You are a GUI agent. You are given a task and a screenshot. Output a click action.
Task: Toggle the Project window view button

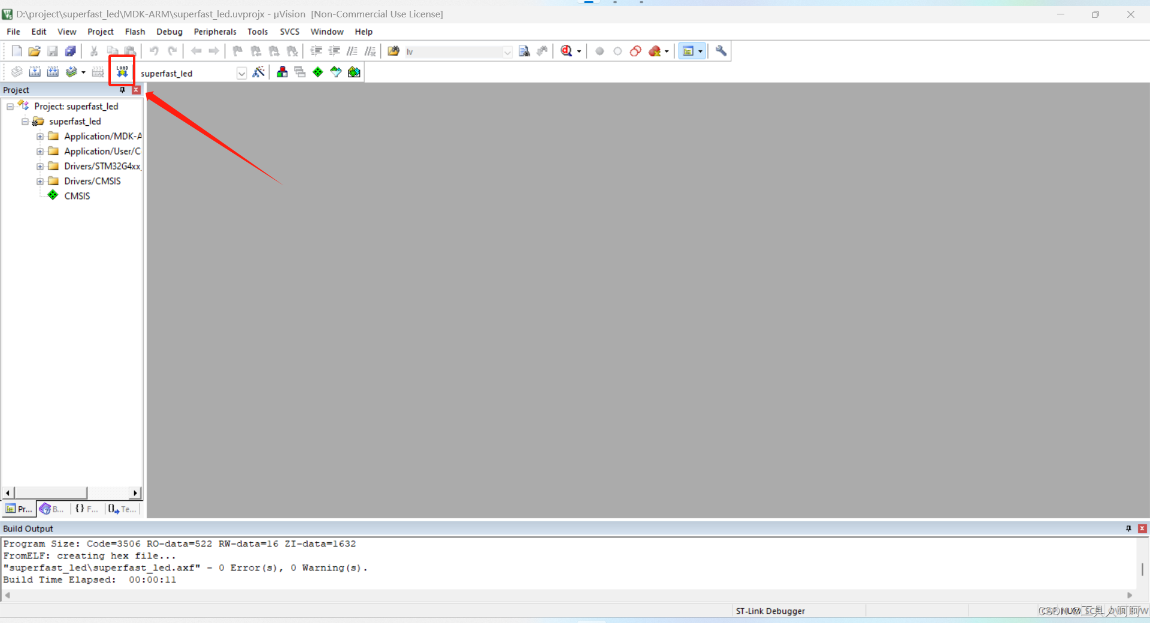(688, 51)
